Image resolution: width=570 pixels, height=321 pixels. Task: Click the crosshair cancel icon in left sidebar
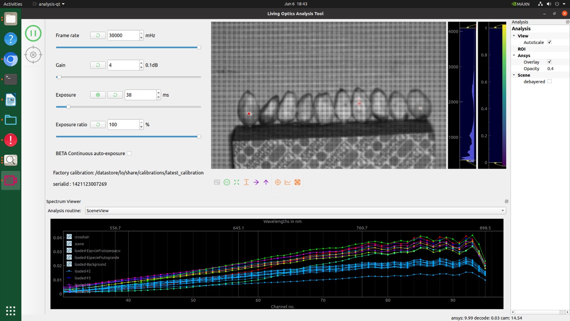(33, 55)
